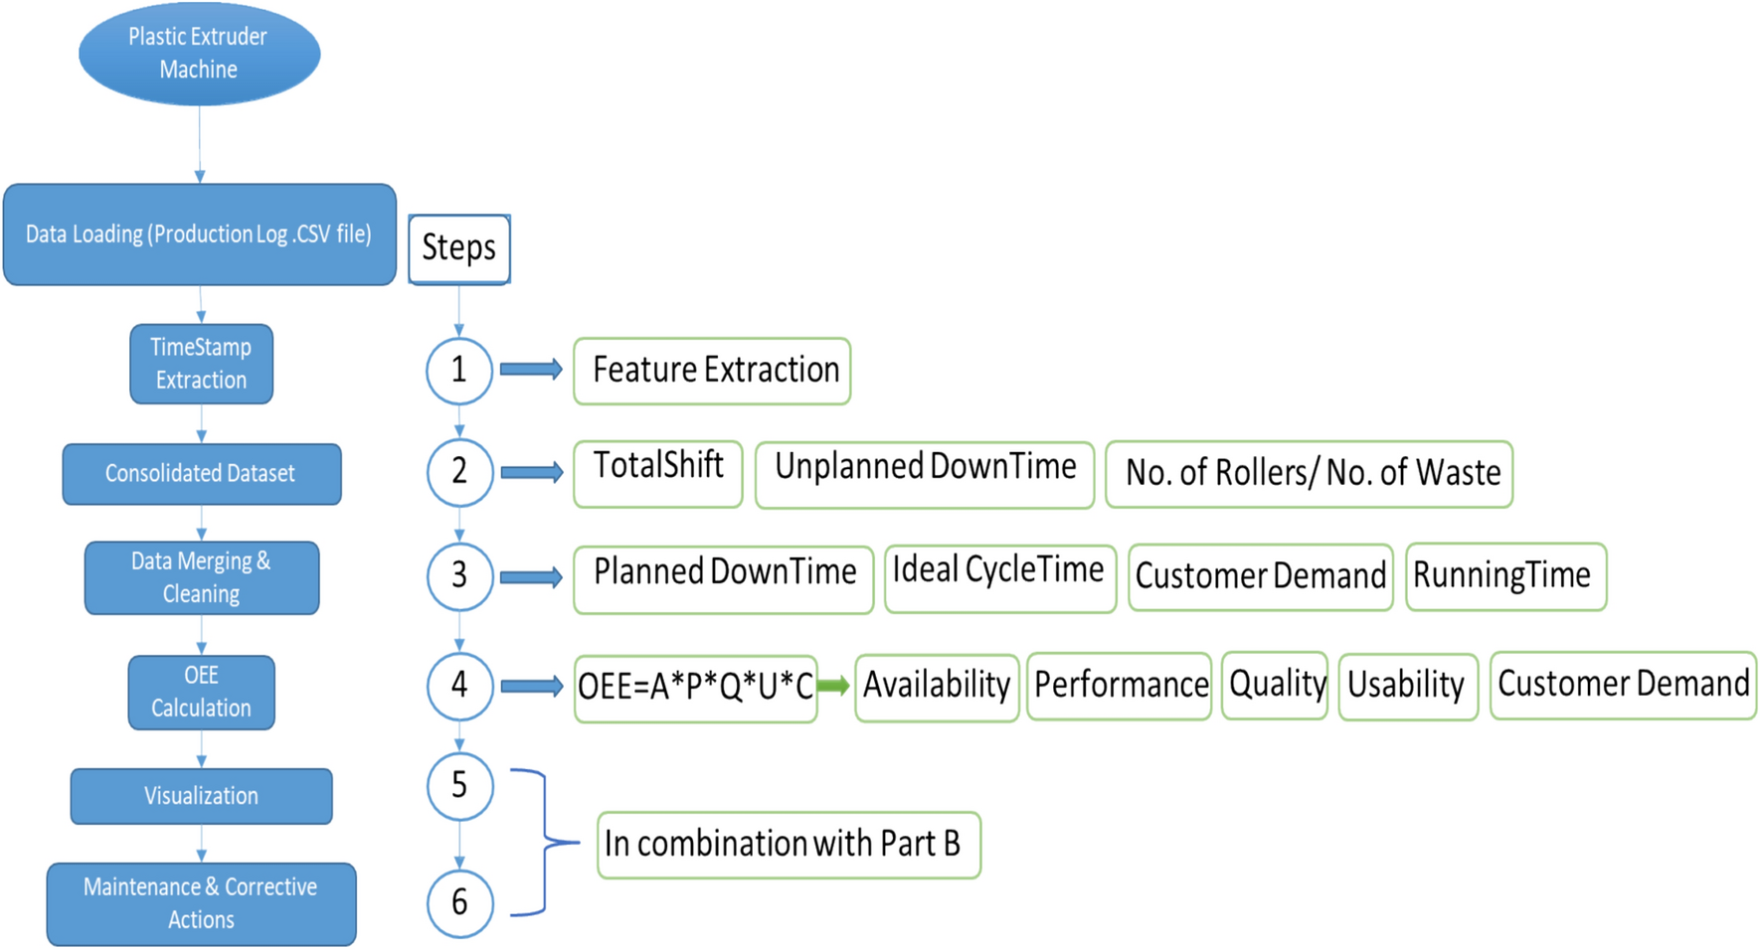Click the Steps label box
Screen dimensions: 1760x950
[x=458, y=248]
